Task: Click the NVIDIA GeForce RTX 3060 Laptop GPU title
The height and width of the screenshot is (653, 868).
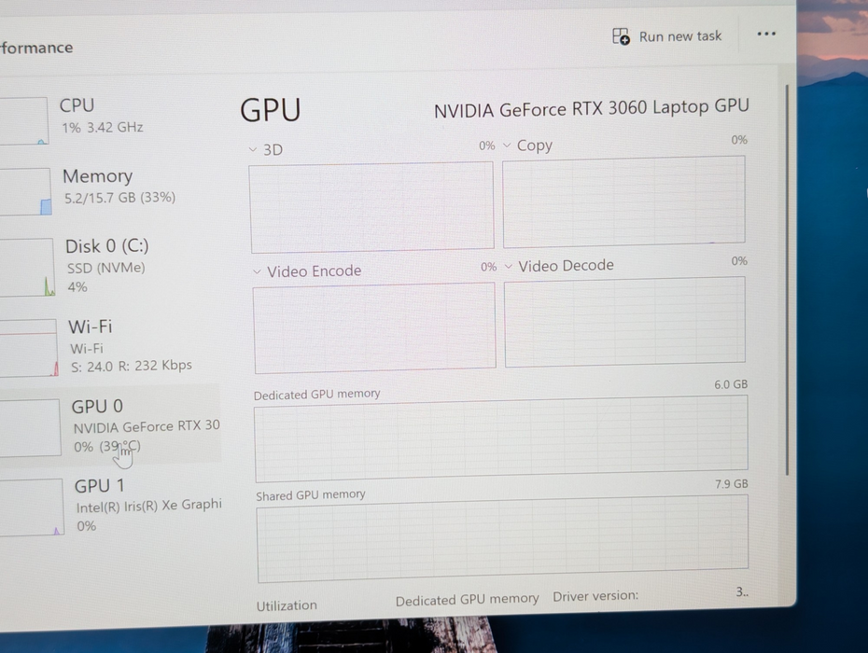Action: coord(591,108)
